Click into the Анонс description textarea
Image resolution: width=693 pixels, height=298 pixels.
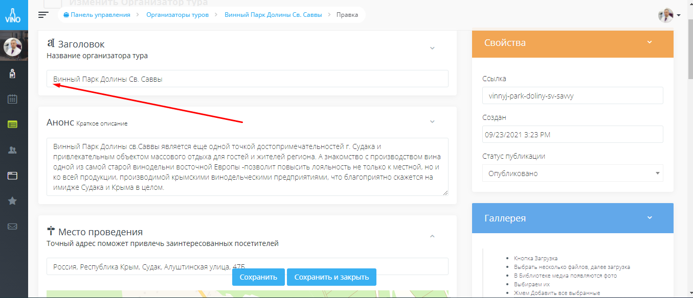point(248,166)
